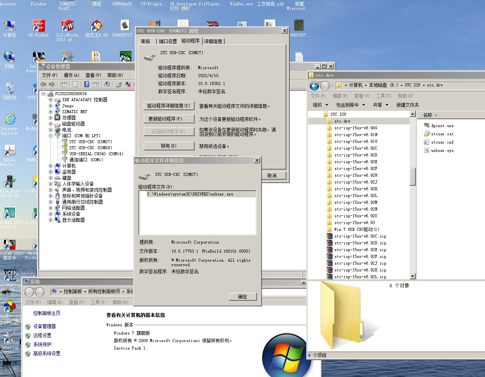Screen dimensions: 485x377
Task: Open the 帮助(H) menu in Device Manager
Action: pos(115,75)
